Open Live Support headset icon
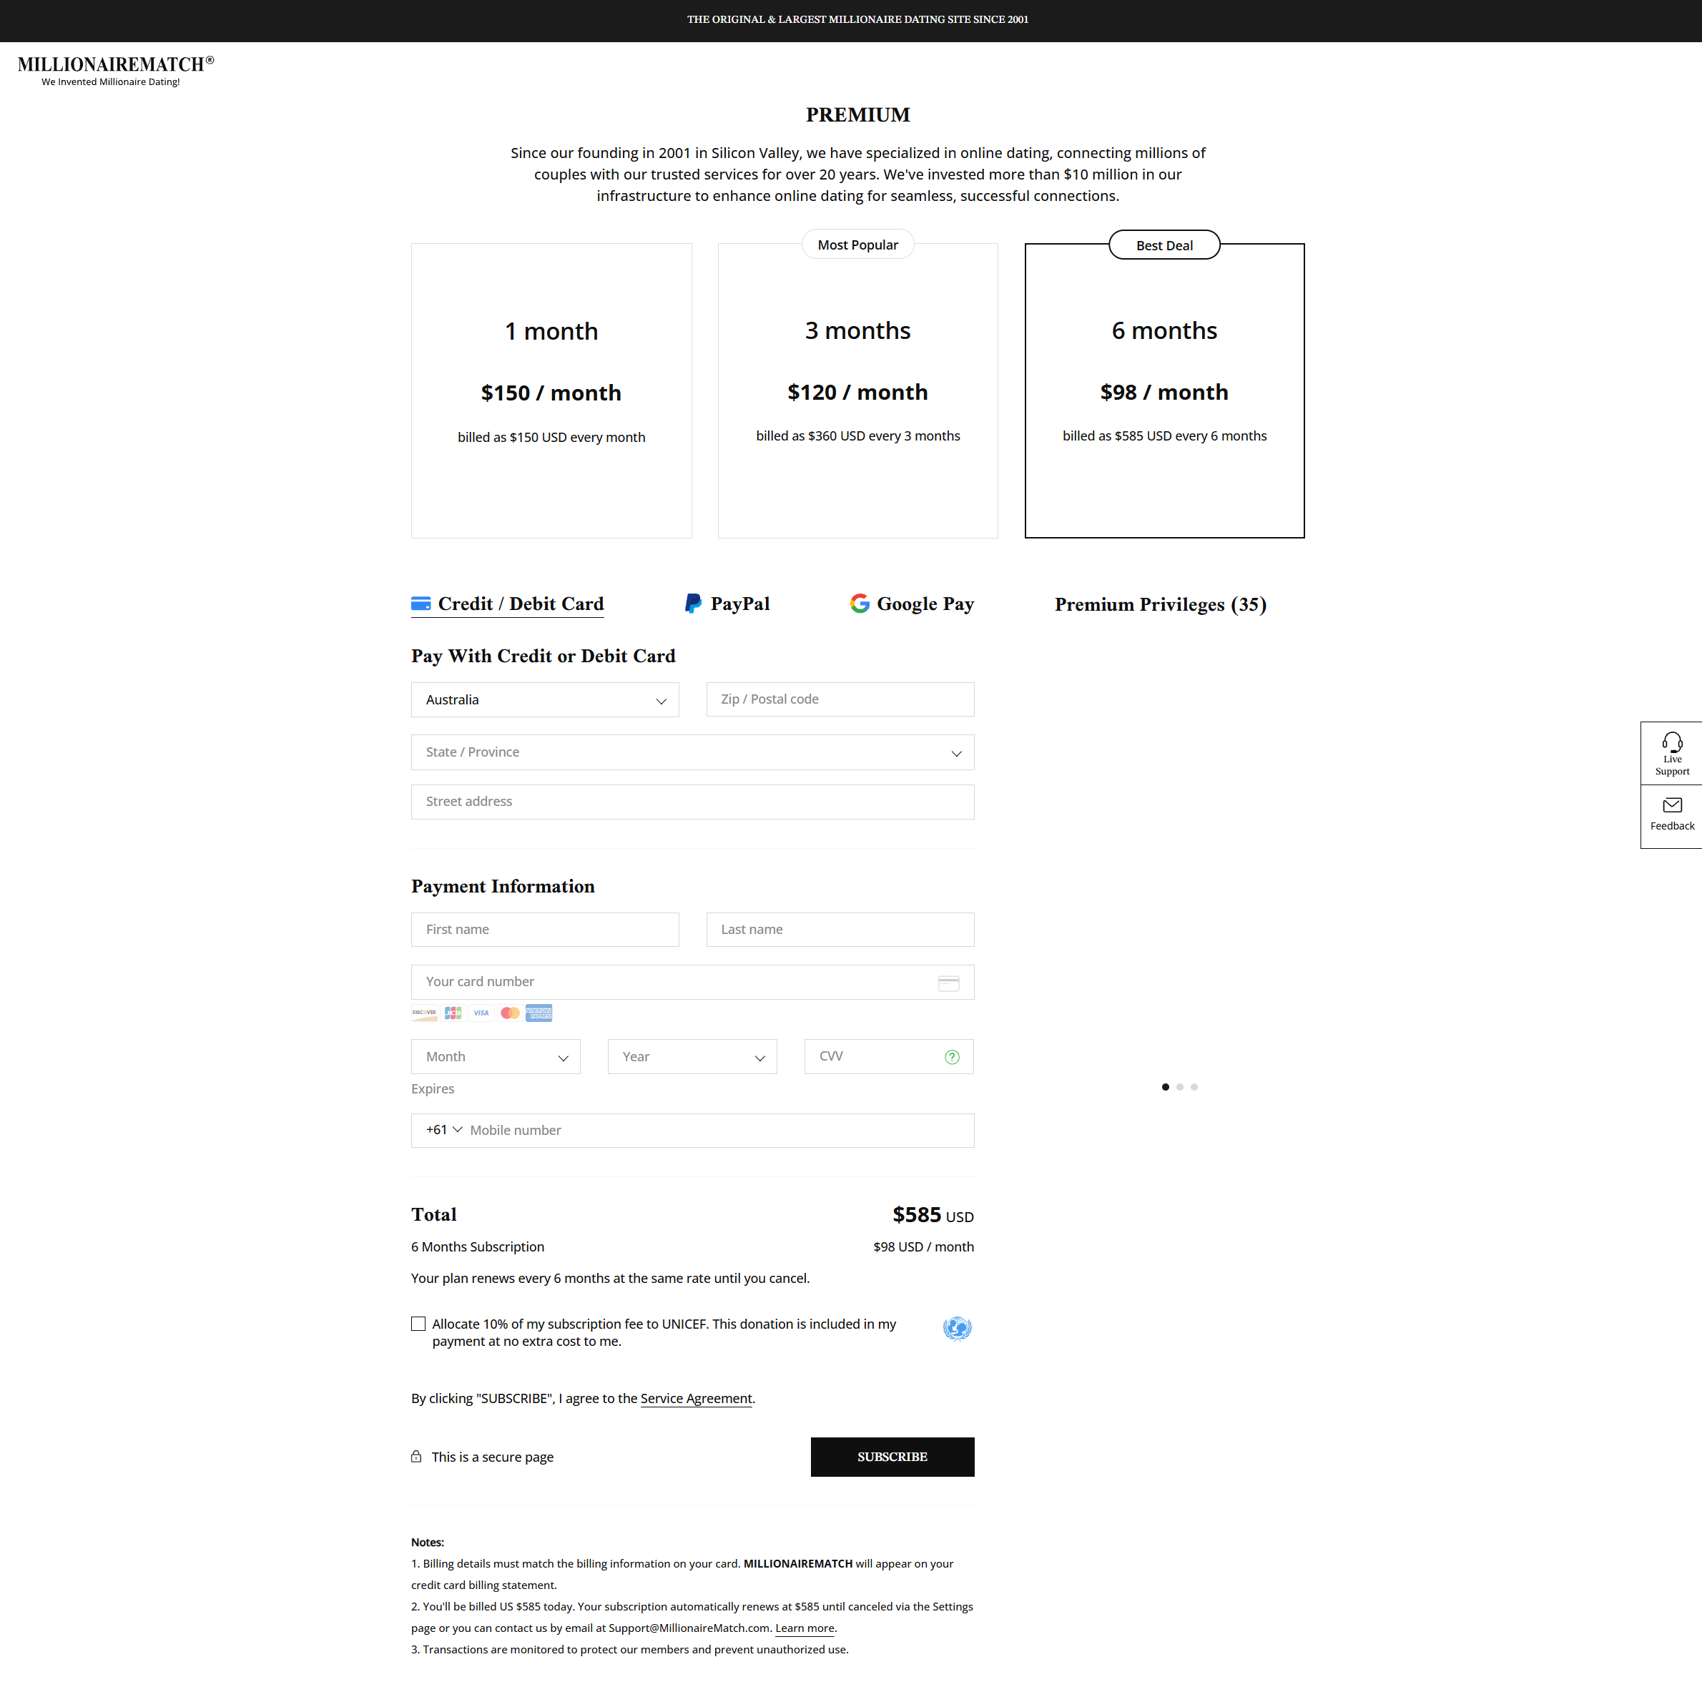The image size is (1702, 1687). pos(1671,741)
